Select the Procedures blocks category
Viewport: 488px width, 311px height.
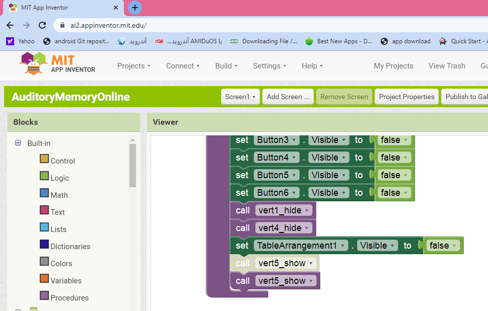[69, 298]
